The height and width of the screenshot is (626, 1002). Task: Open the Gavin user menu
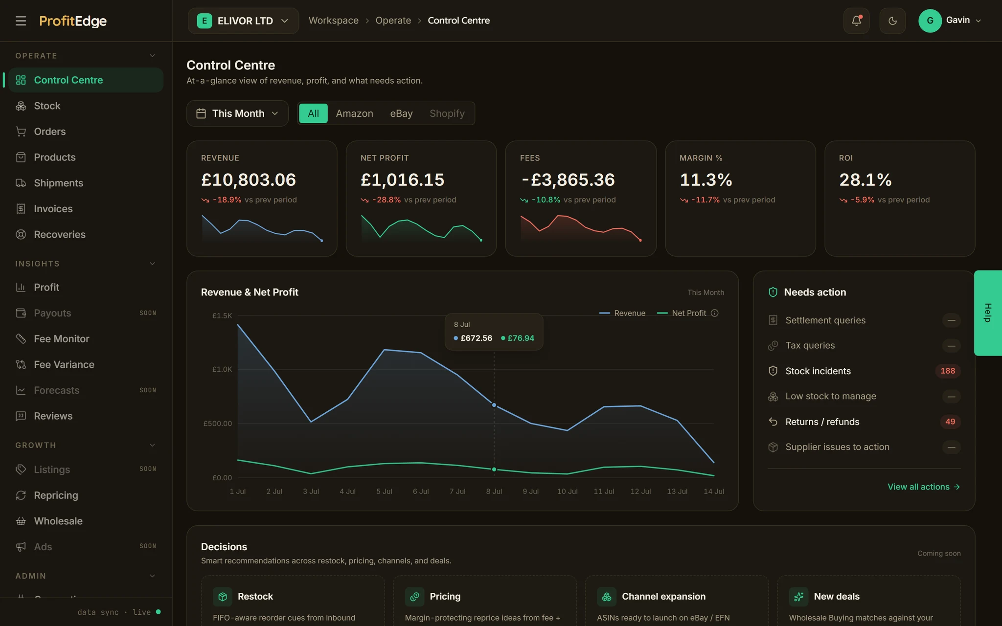(950, 21)
